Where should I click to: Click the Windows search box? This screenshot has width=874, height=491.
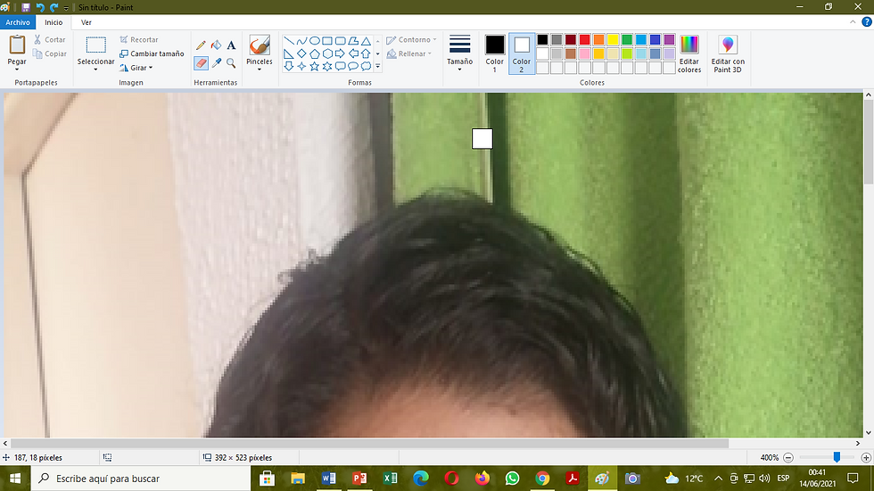click(x=141, y=479)
